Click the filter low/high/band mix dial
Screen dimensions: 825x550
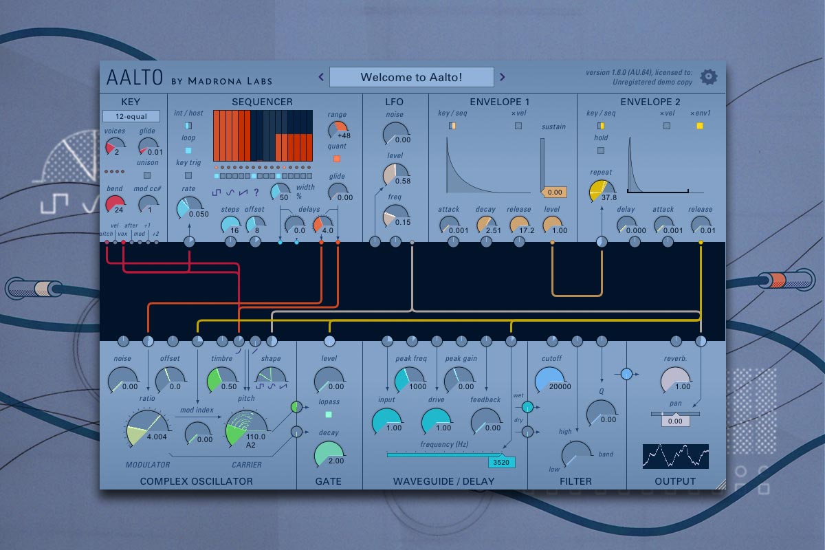(576, 454)
